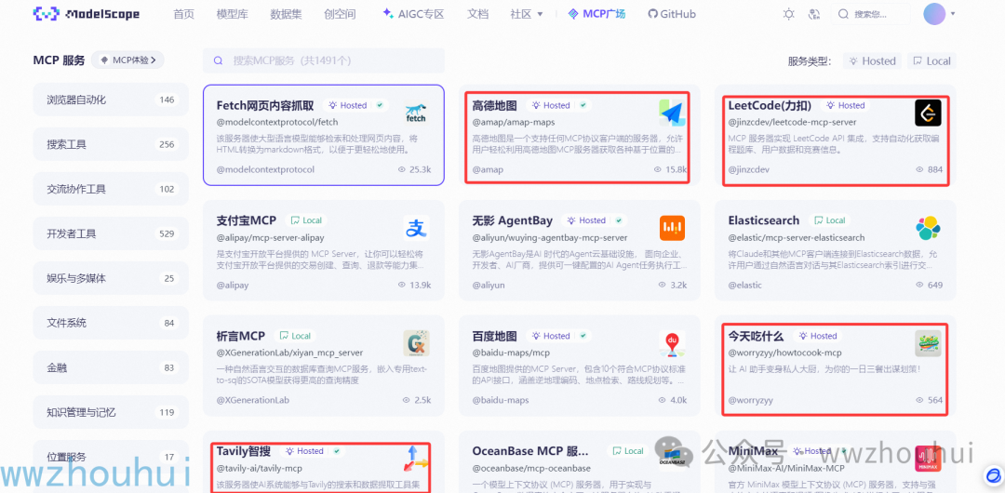Click the LeetCode logo icon
Screen dimensions: 1005x493
pos(928,113)
